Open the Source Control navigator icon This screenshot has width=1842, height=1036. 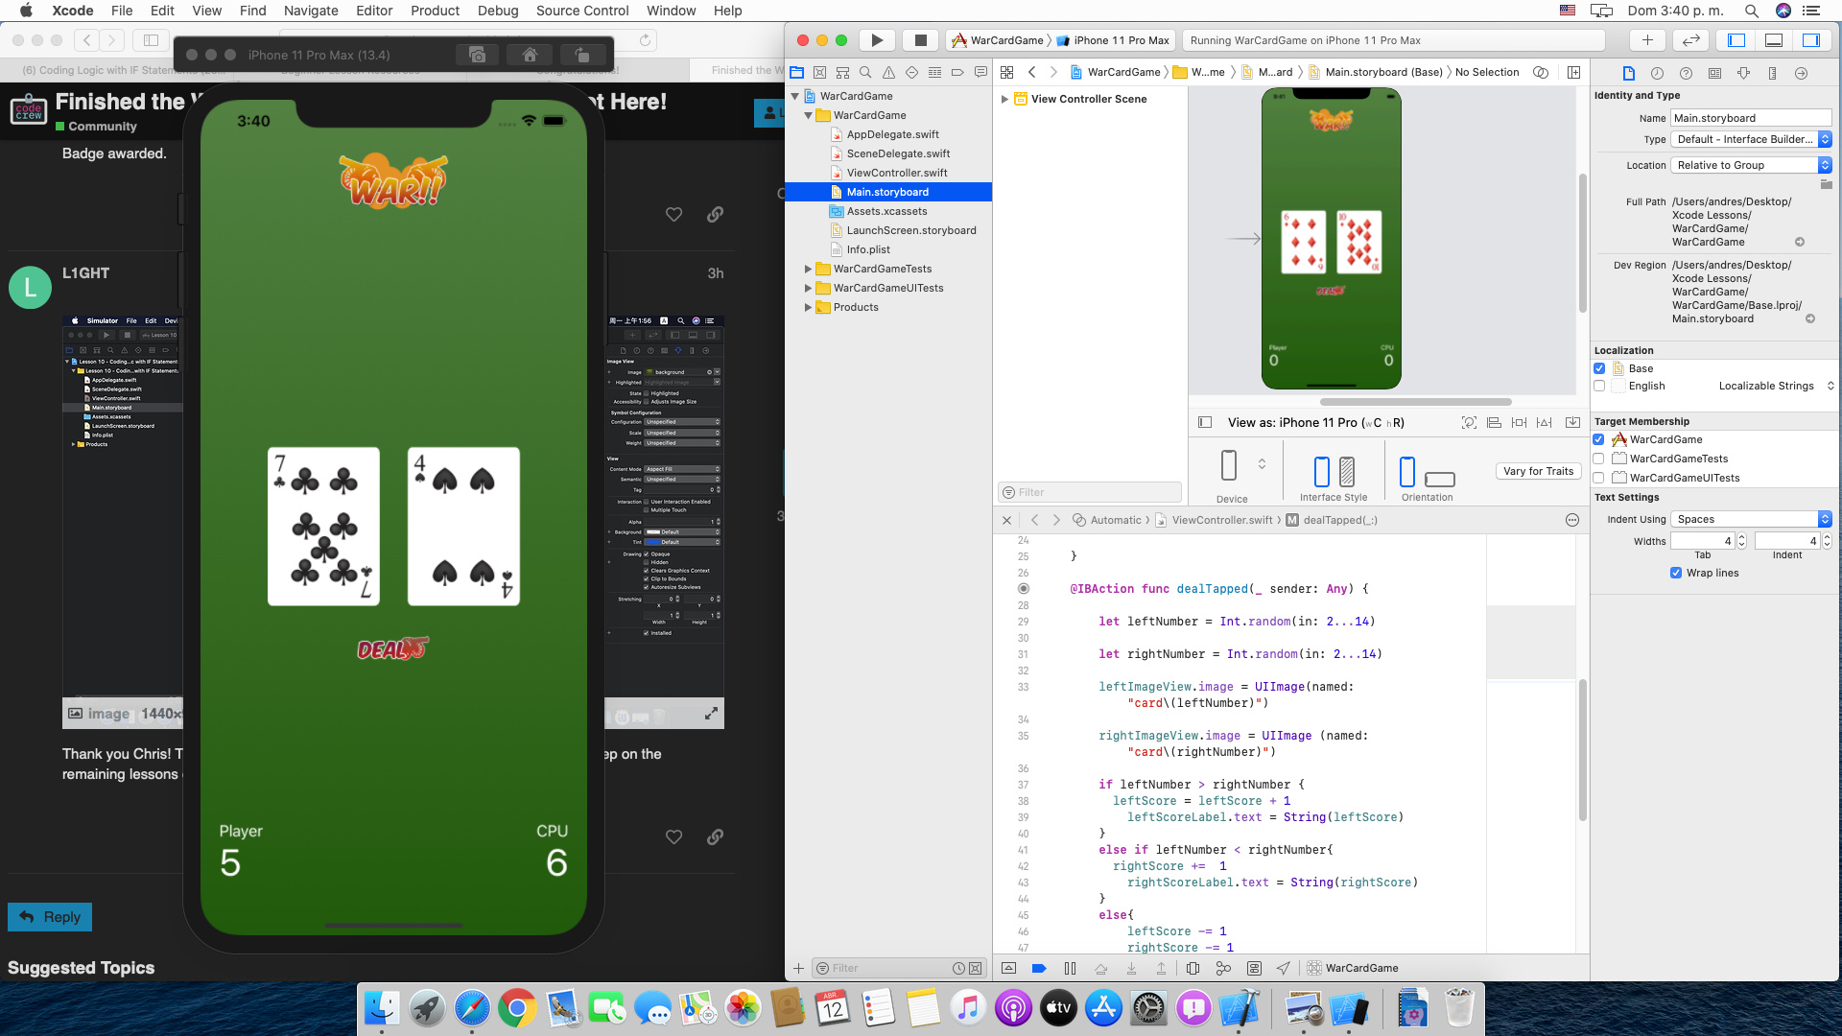(819, 73)
